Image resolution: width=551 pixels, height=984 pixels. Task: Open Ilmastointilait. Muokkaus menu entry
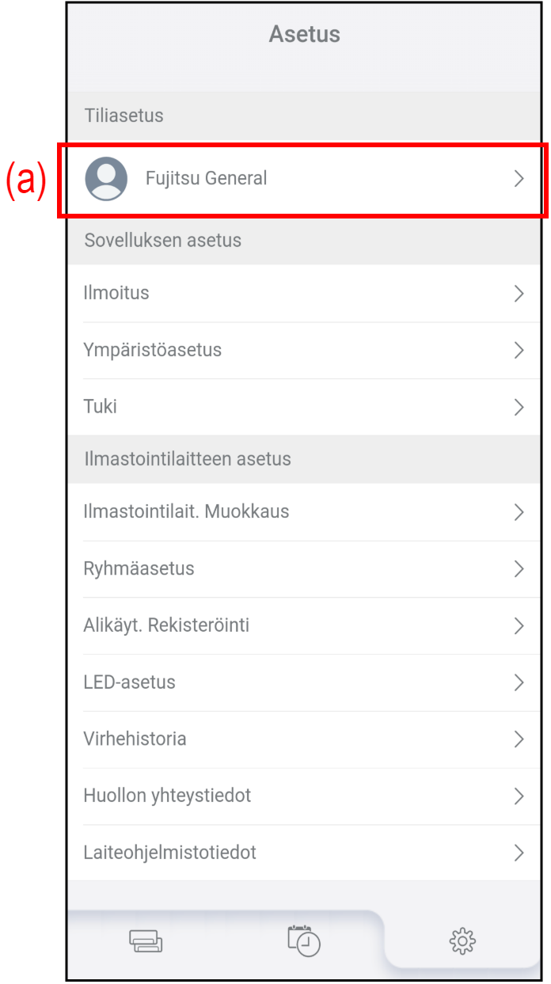186,511
